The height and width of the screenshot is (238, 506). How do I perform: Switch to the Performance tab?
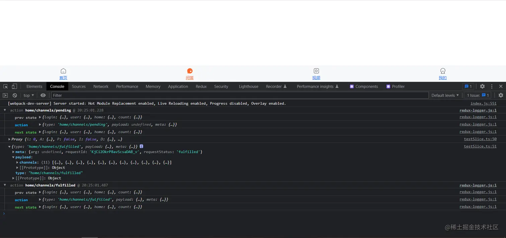(127, 86)
